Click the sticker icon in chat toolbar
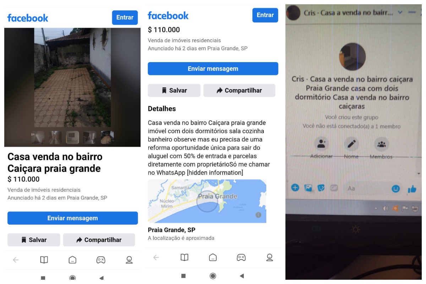Image resolution: width=426 pixels, height=284 pixels. [321, 188]
